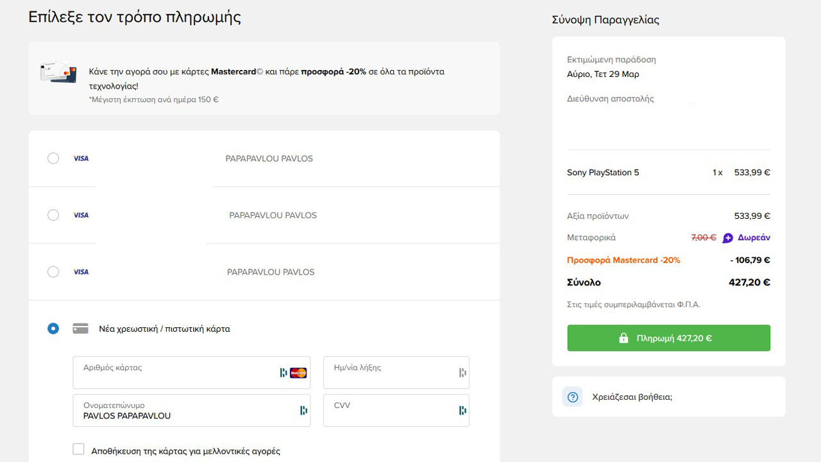The image size is (821, 462).
Task: Click the password manager icon in the Ημ/νία λήξης field
Action: (462, 373)
